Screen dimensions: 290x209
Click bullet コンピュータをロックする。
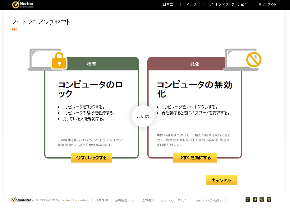click(83, 107)
